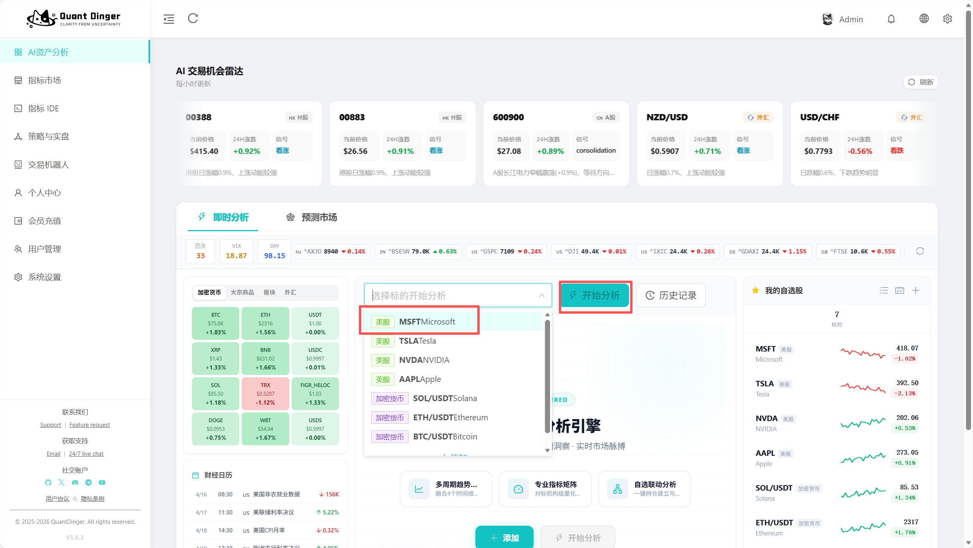
Task: Select the 加密货币 heatmap tab
Action: coord(209,292)
